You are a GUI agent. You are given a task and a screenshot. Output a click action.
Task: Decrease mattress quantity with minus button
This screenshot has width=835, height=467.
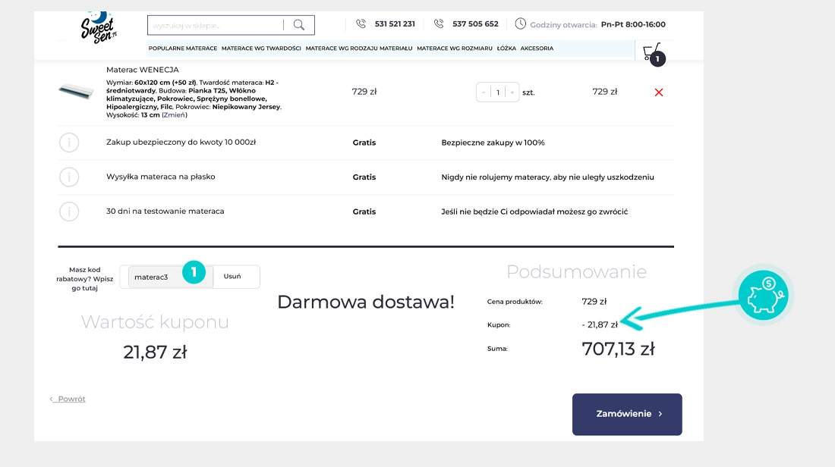(484, 92)
